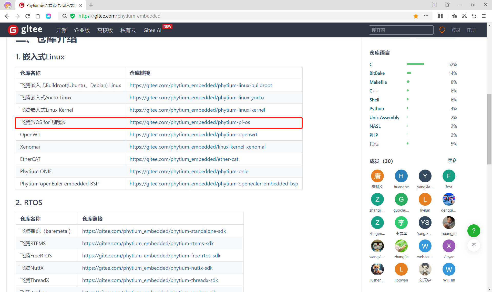Viewport: 492px width, 292px height.
Task: Click the bookmark star in address bar
Action: 416,16
